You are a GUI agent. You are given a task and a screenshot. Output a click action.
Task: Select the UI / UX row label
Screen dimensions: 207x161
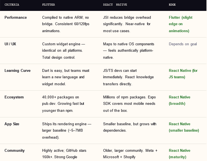pyautogui.click(x=10, y=44)
